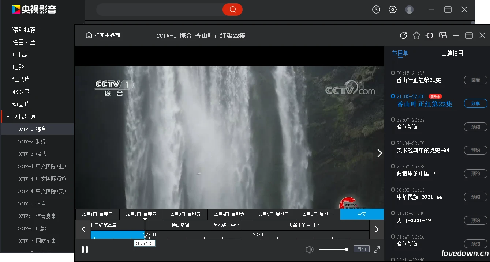Click the 央视影音 app logo

(x=32, y=10)
